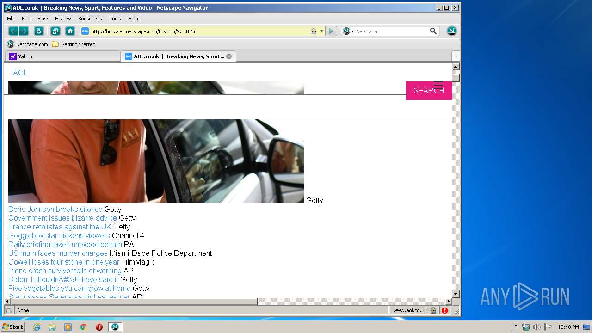Open the search engine selector dropdown
This screenshot has height=333, width=592.
pos(348,31)
